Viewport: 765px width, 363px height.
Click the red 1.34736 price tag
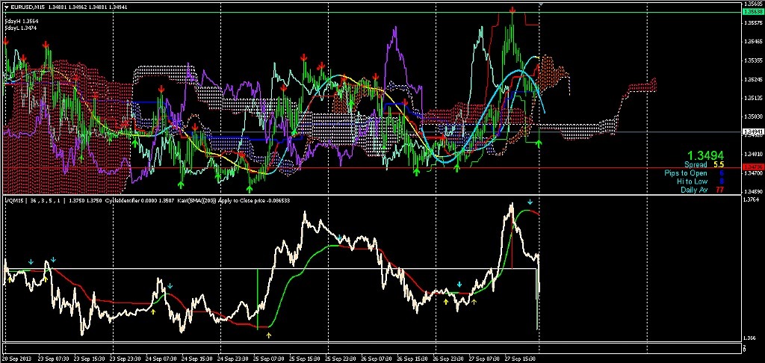tap(752, 167)
